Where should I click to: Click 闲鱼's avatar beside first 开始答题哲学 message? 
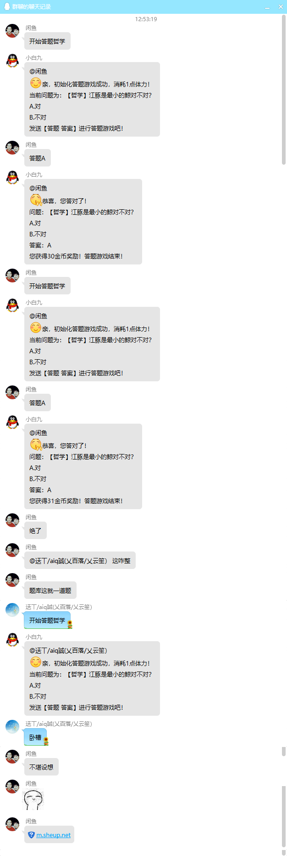point(12,31)
